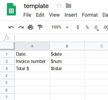Select the 'Total $' cell
The width and height of the screenshot is (108, 100).
[32, 68]
